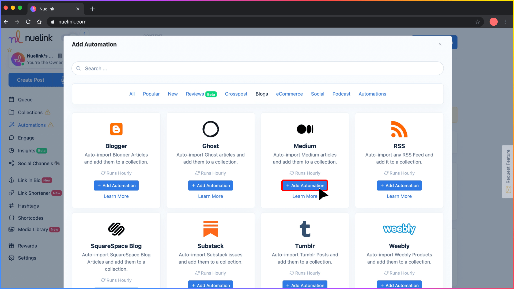The image size is (514, 289).
Task: Click the Weebly logo
Action: click(x=399, y=229)
